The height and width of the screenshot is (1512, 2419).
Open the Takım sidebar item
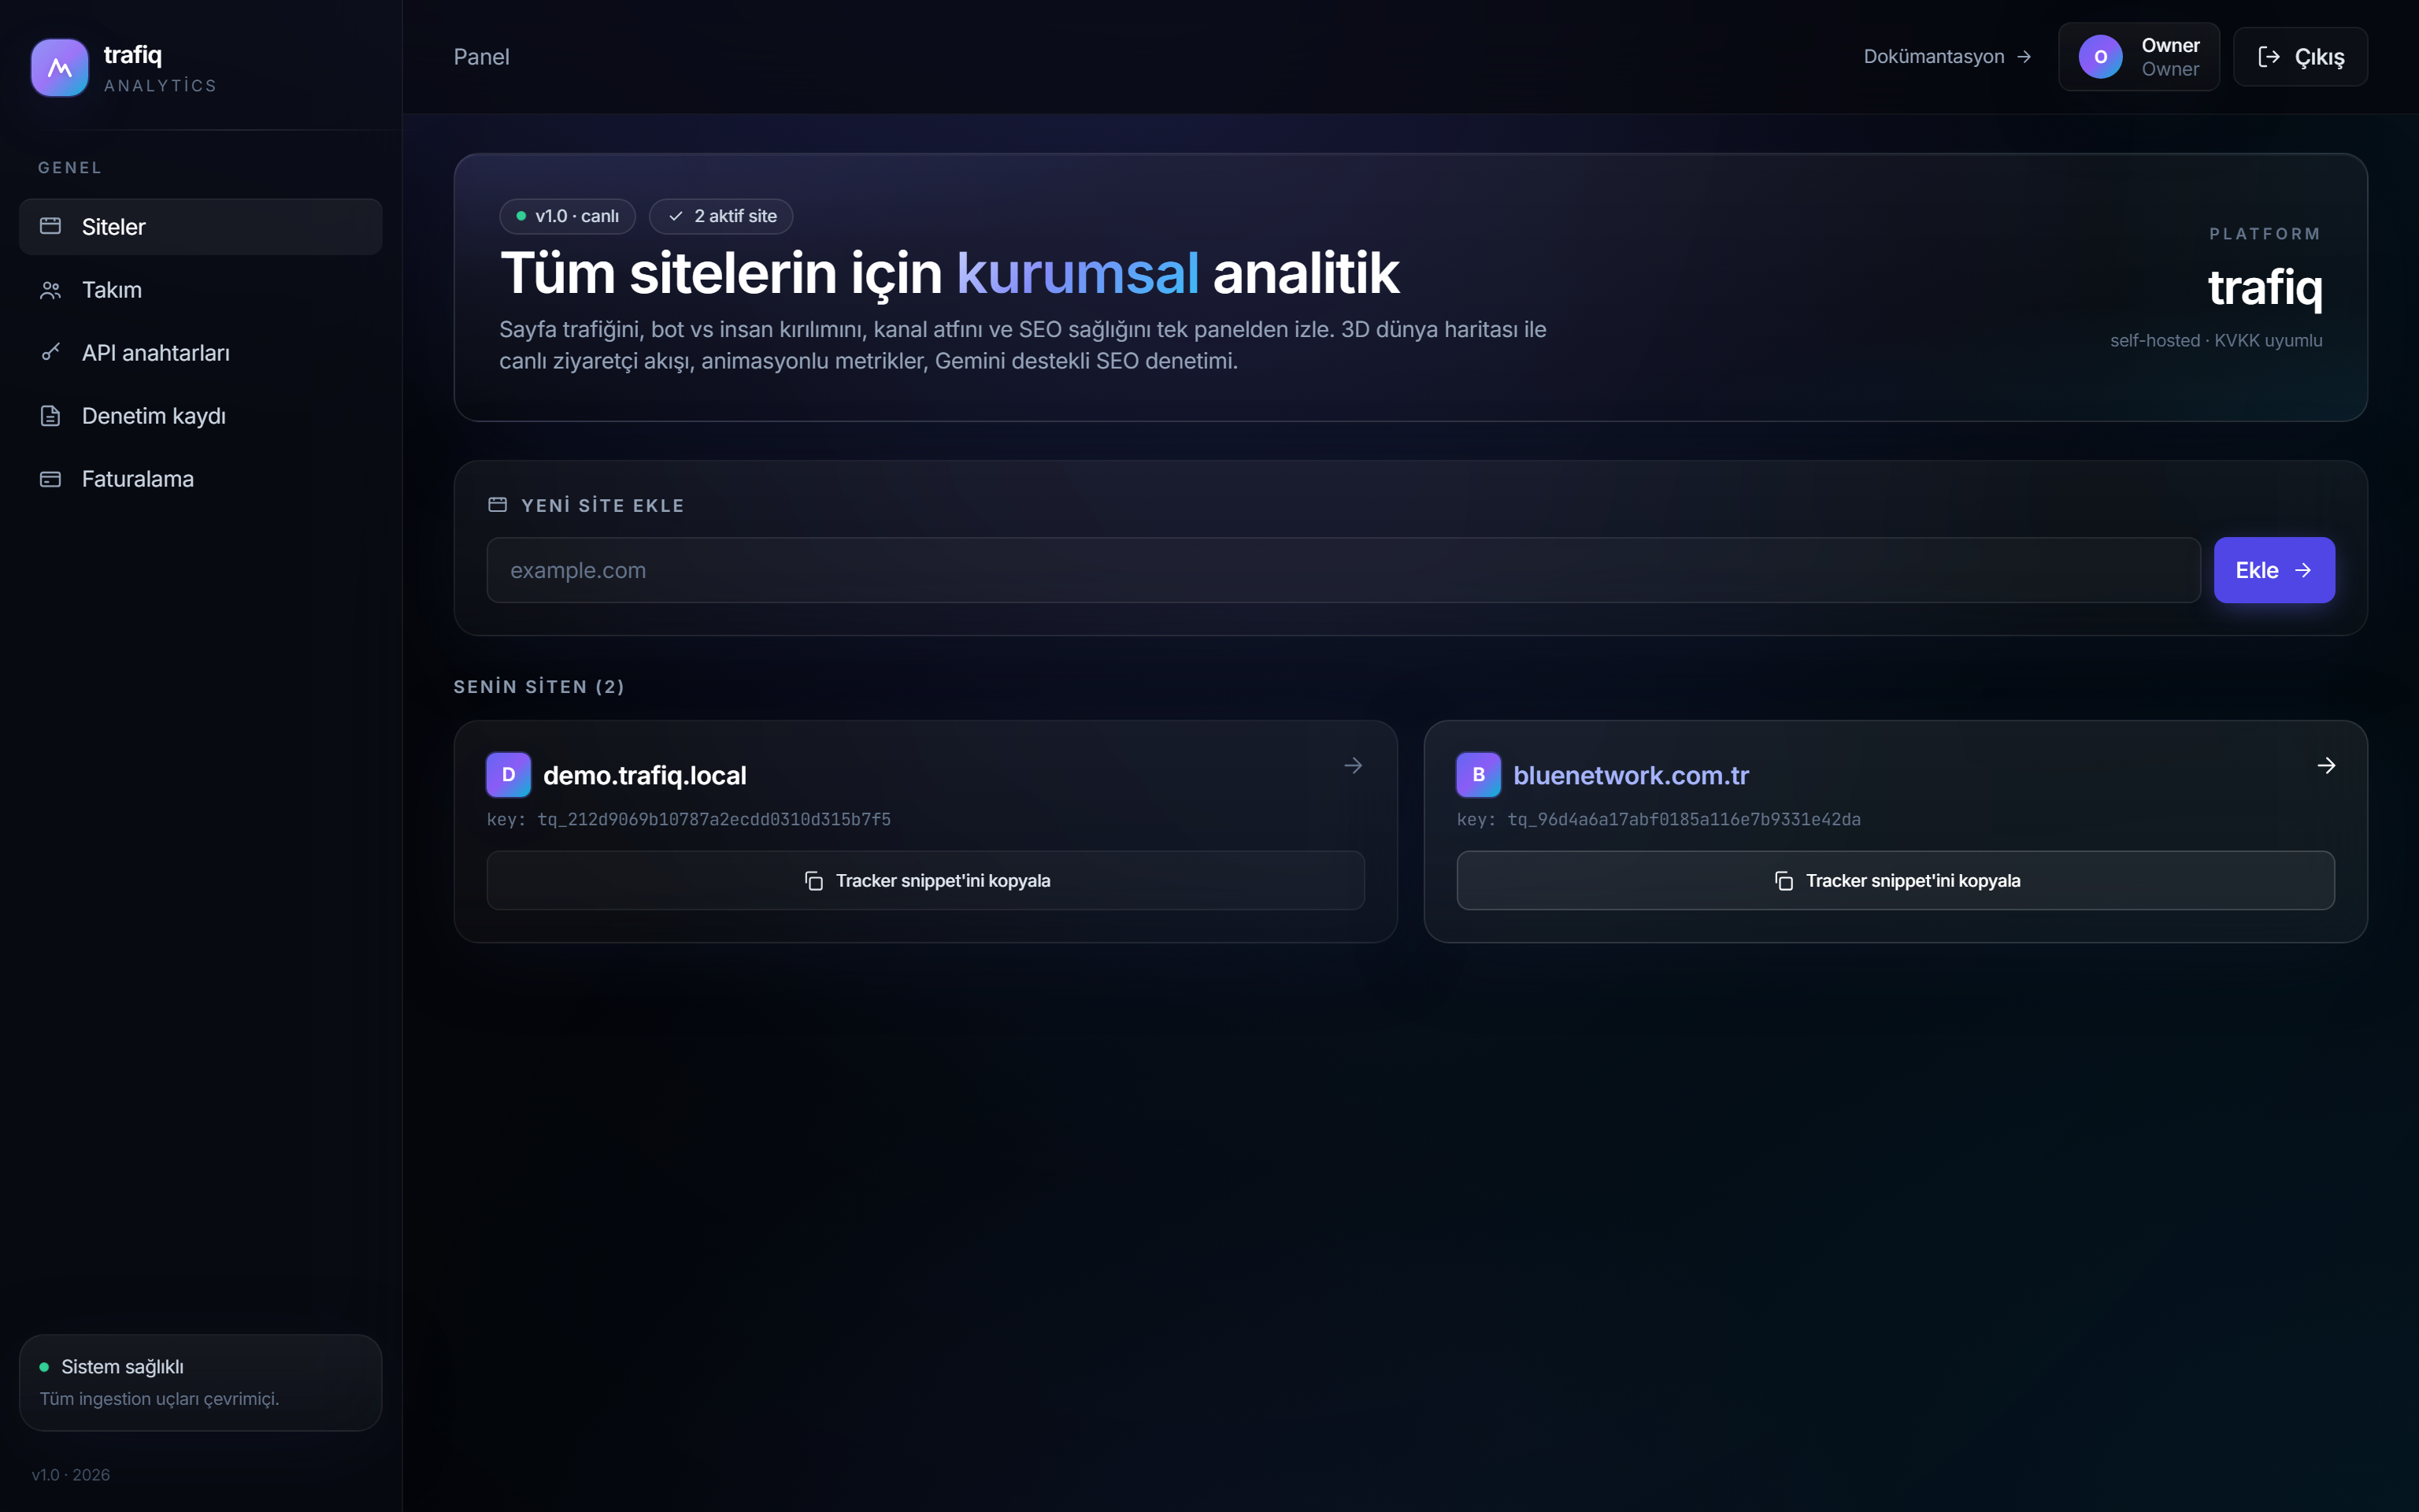click(x=201, y=290)
